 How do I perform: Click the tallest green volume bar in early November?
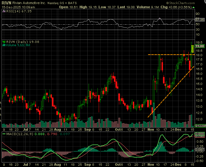click(154, 115)
